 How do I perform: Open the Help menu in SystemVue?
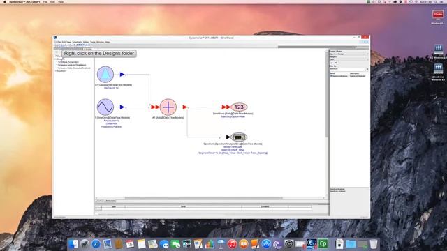[108, 42]
